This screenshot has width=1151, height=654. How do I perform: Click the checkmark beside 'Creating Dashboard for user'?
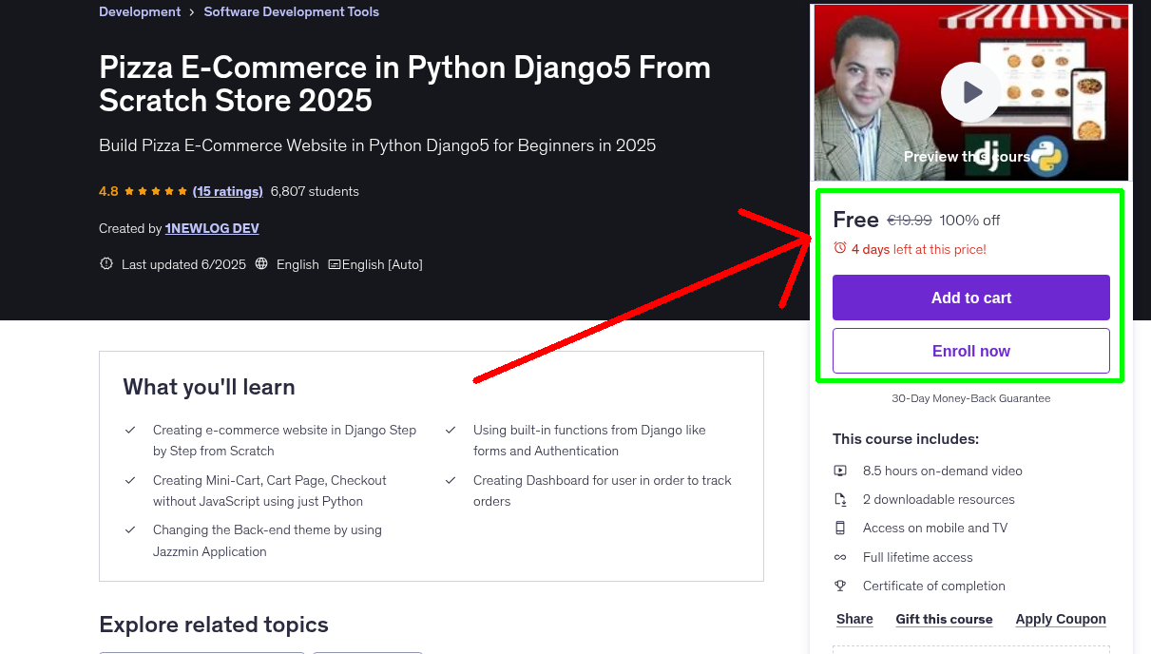451,480
